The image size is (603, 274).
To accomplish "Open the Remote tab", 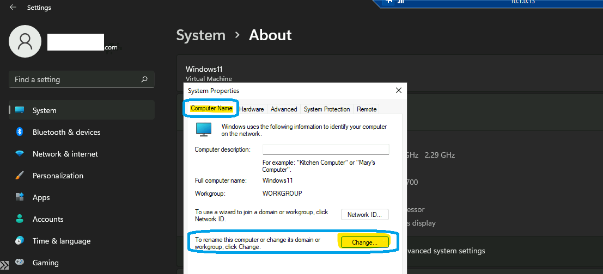I will [367, 109].
